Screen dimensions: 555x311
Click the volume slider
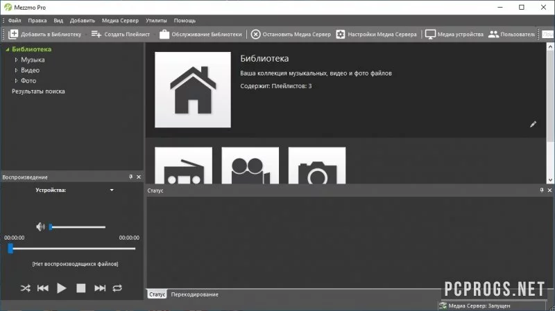(x=78, y=227)
